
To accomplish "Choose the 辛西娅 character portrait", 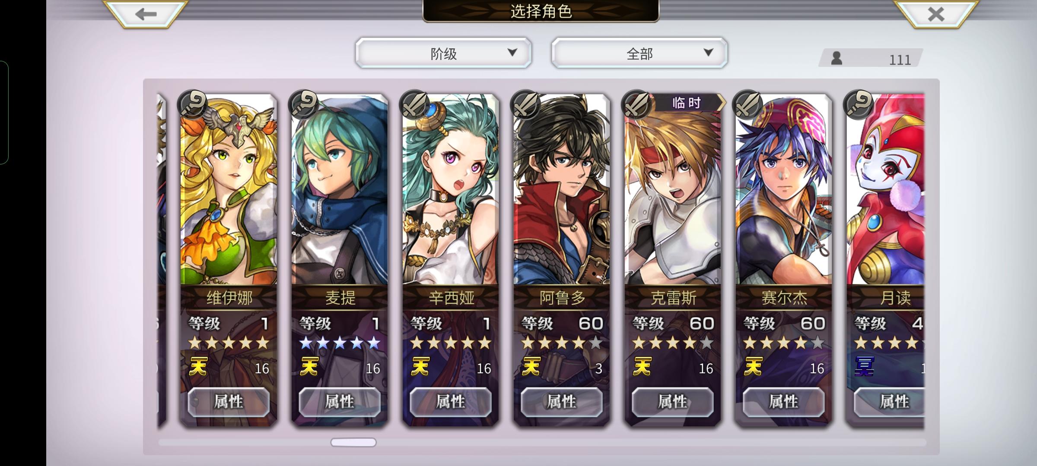I will point(451,190).
